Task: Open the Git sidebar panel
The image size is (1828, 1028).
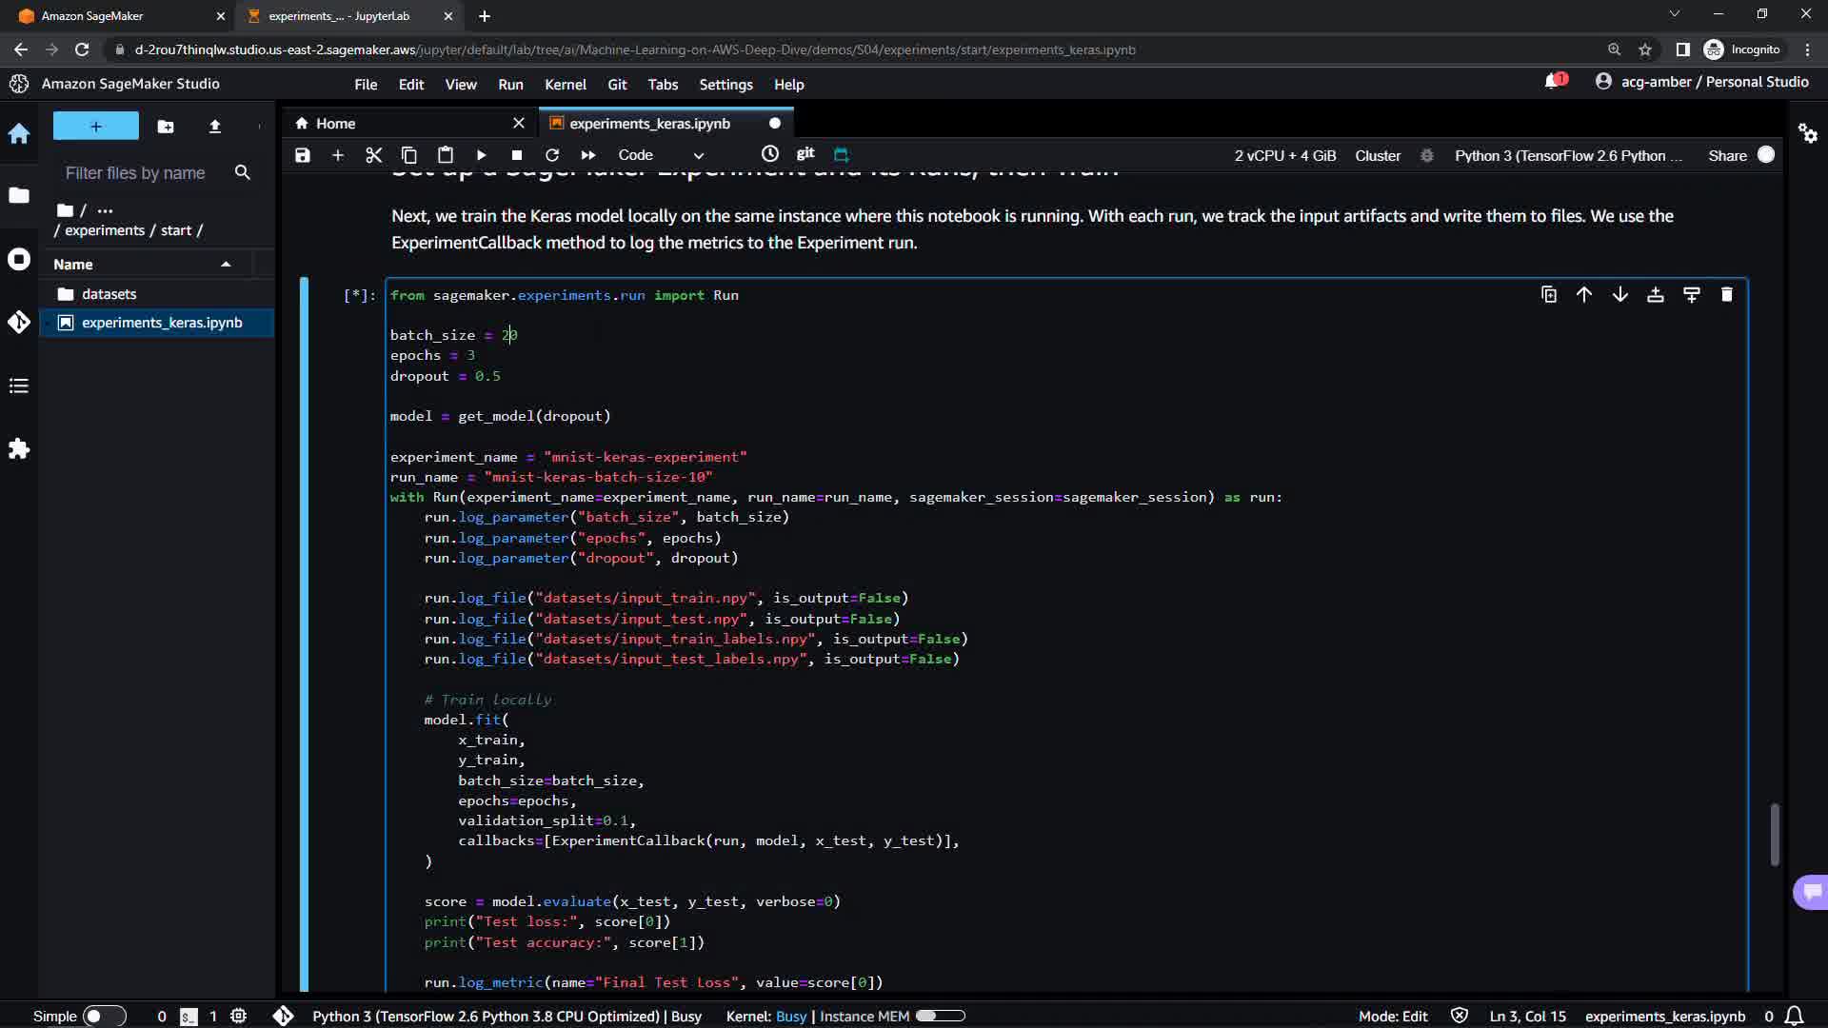Action: [x=19, y=322]
